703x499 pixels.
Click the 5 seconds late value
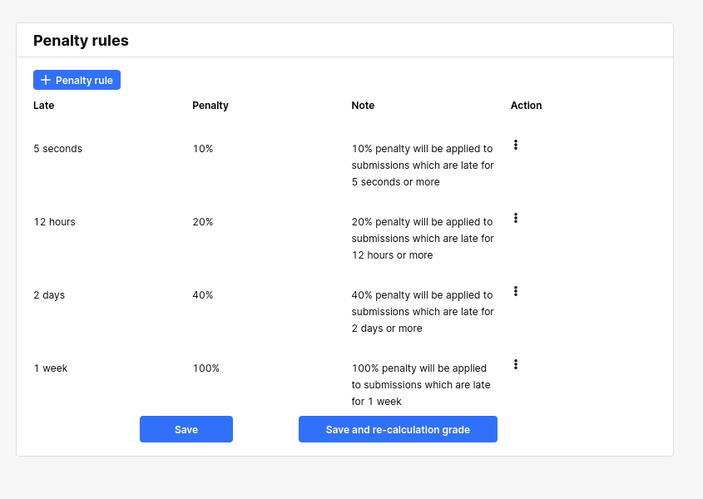[x=58, y=149]
